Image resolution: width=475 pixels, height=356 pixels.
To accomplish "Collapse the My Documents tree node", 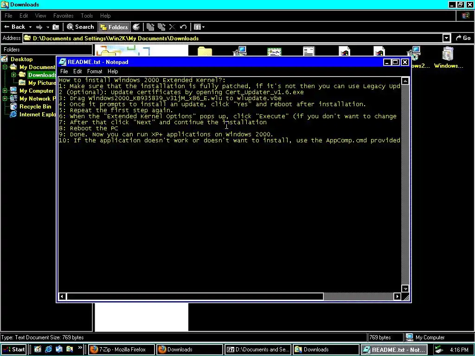I will point(5,67).
